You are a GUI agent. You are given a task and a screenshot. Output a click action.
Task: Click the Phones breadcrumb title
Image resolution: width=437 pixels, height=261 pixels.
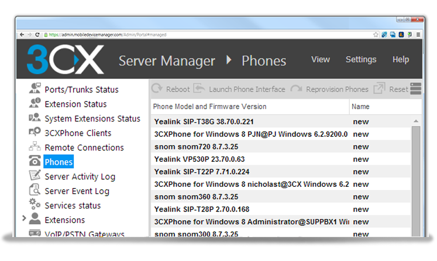pyautogui.click(x=264, y=61)
